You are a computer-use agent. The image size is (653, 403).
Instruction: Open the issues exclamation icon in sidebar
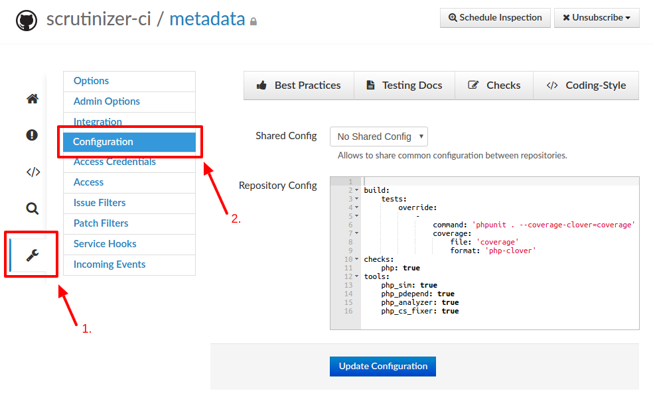pos(32,135)
